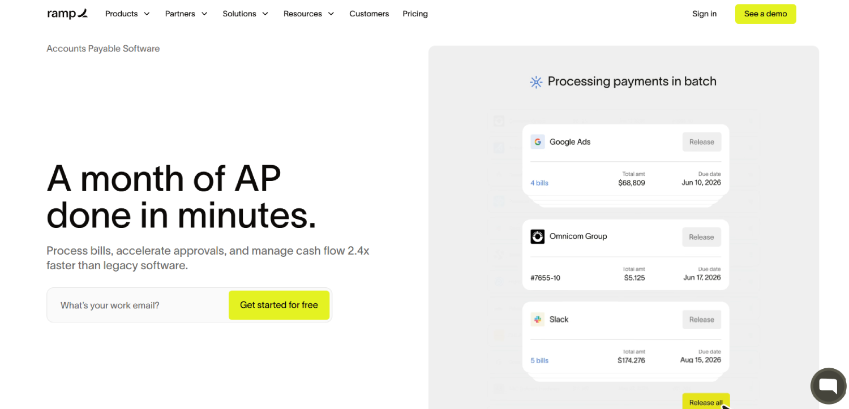
Task: Expand the Resources navigation menu
Action: 309,14
